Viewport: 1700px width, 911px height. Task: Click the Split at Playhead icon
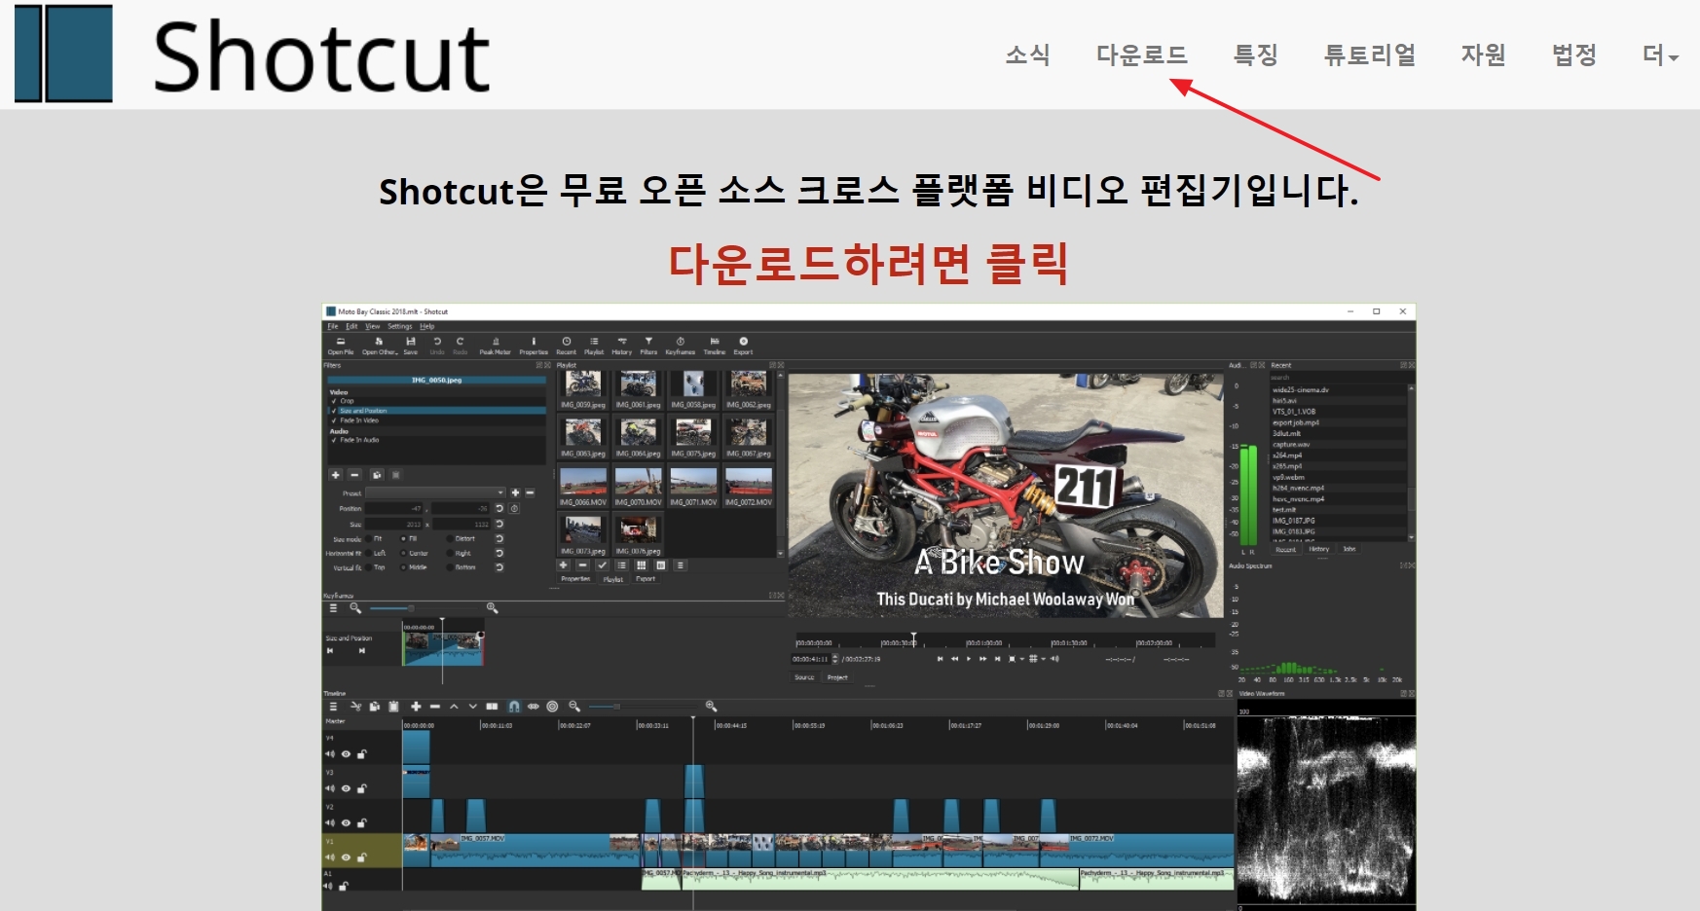492,707
